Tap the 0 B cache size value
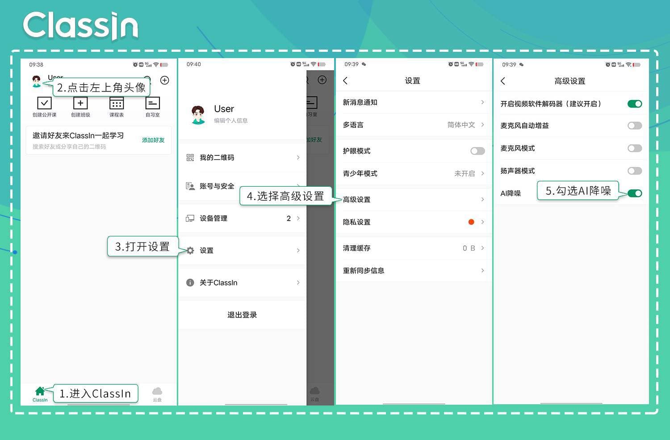 click(x=469, y=248)
